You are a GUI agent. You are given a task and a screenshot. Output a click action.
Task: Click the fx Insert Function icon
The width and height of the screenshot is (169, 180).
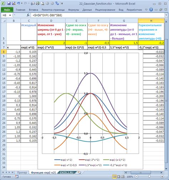28,15
